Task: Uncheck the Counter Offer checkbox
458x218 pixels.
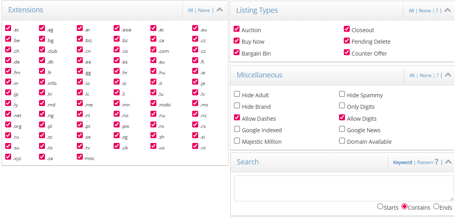Action: click(x=347, y=52)
